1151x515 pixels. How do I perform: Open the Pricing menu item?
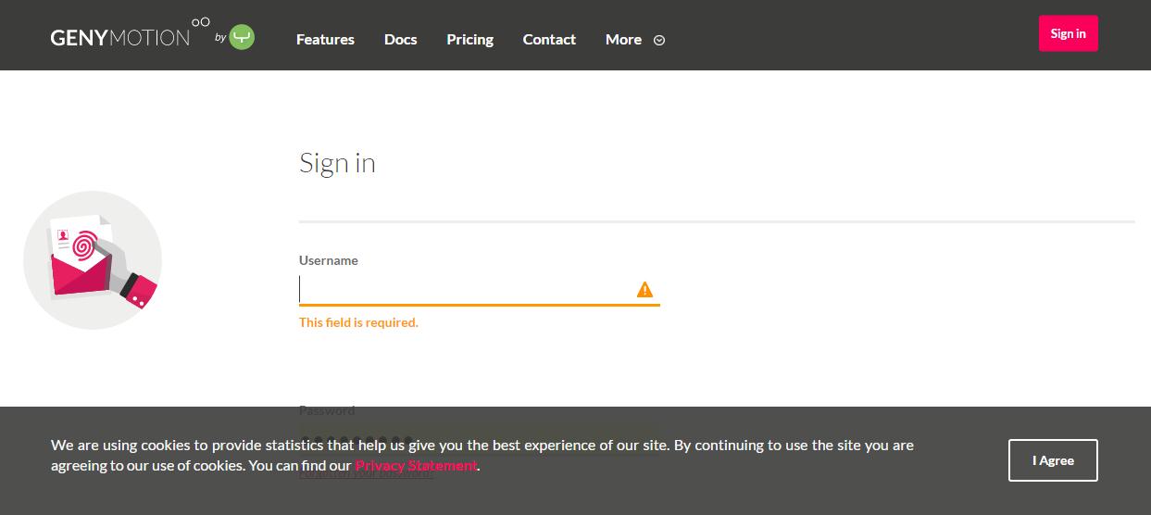coord(469,39)
